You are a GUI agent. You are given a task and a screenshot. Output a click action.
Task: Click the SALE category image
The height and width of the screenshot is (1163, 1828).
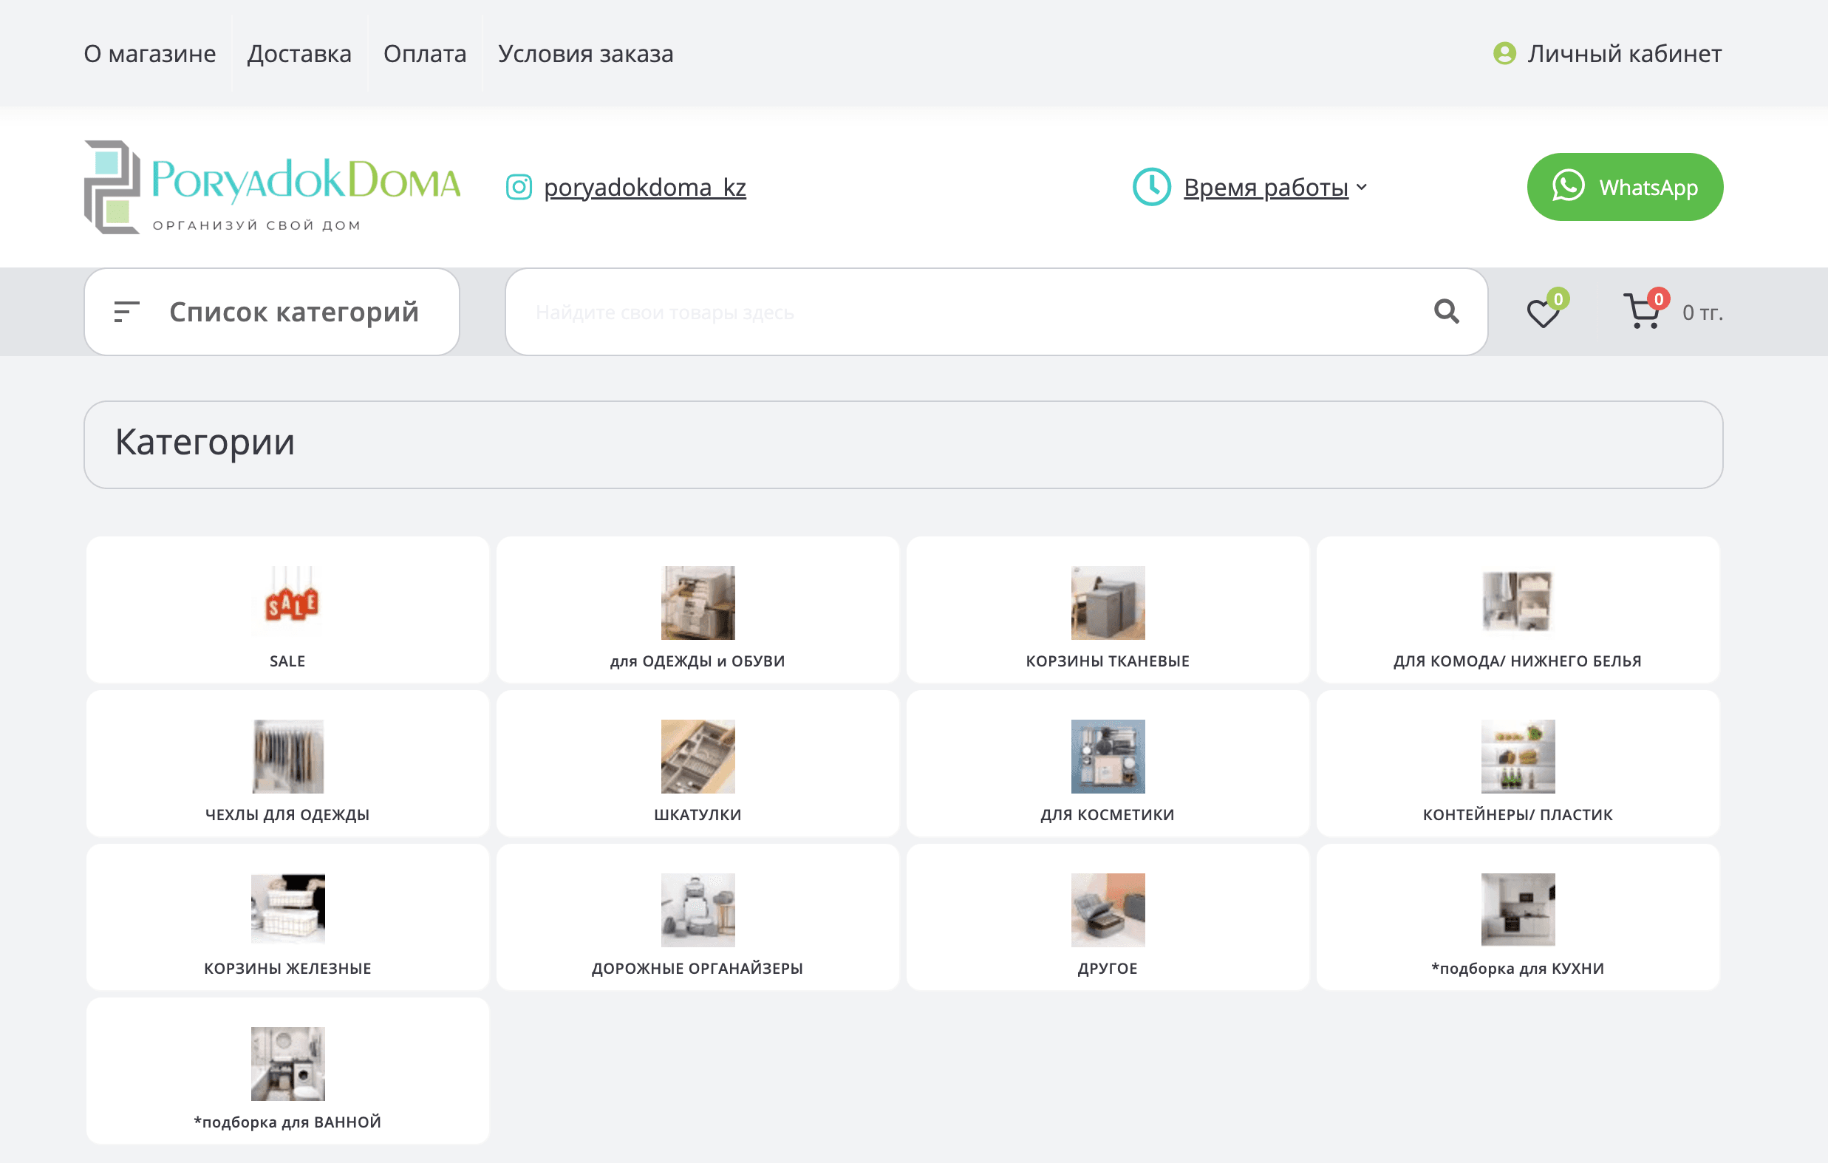287,602
